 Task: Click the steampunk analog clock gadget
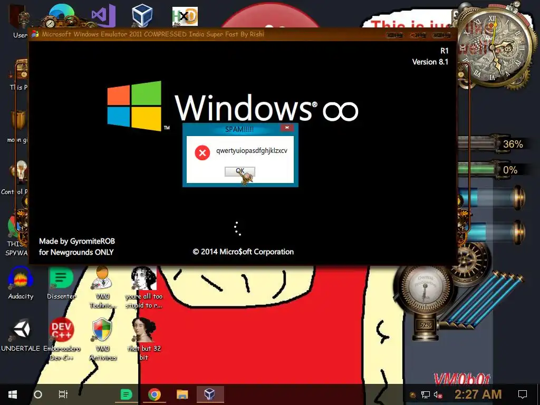[x=496, y=48]
